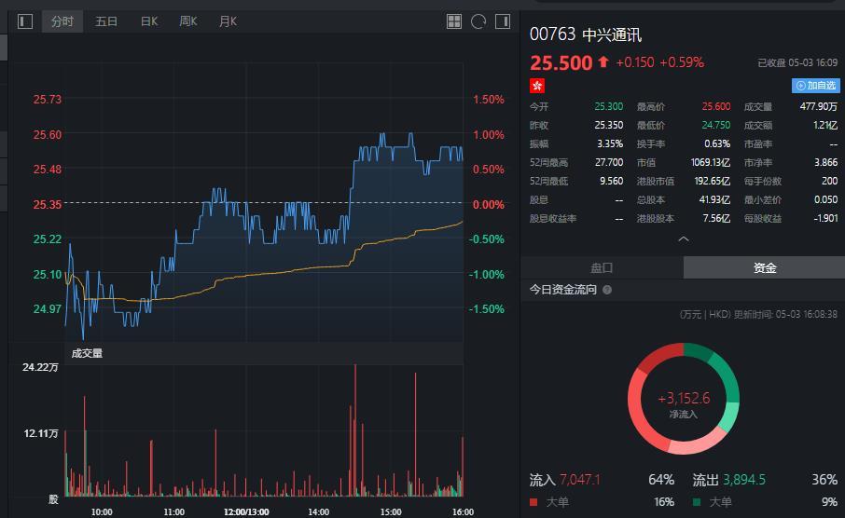This screenshot has width=845, height=518.
Task: Click the net inflow value +3,152.6
Action: click(x=684, y=399)
